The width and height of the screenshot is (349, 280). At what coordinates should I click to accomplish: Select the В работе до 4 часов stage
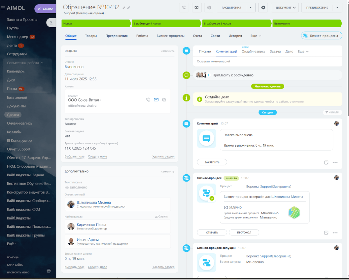pos(166,23)
